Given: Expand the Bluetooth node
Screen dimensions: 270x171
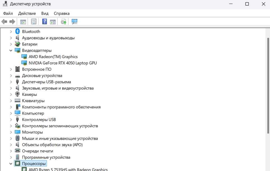Looking at the screenshot, I should click(11, 32).
